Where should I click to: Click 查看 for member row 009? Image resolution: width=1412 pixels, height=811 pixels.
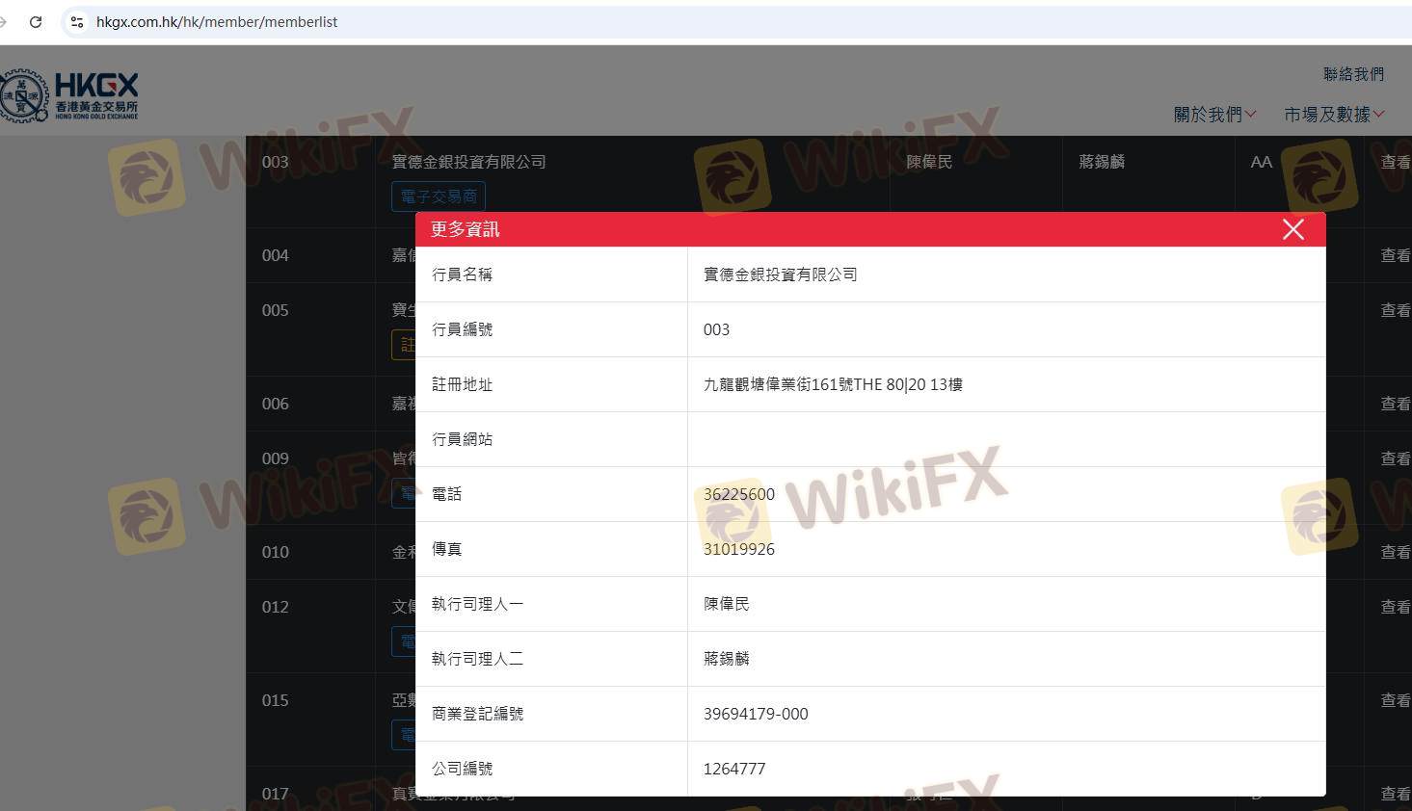click(x=1395, y=458)
